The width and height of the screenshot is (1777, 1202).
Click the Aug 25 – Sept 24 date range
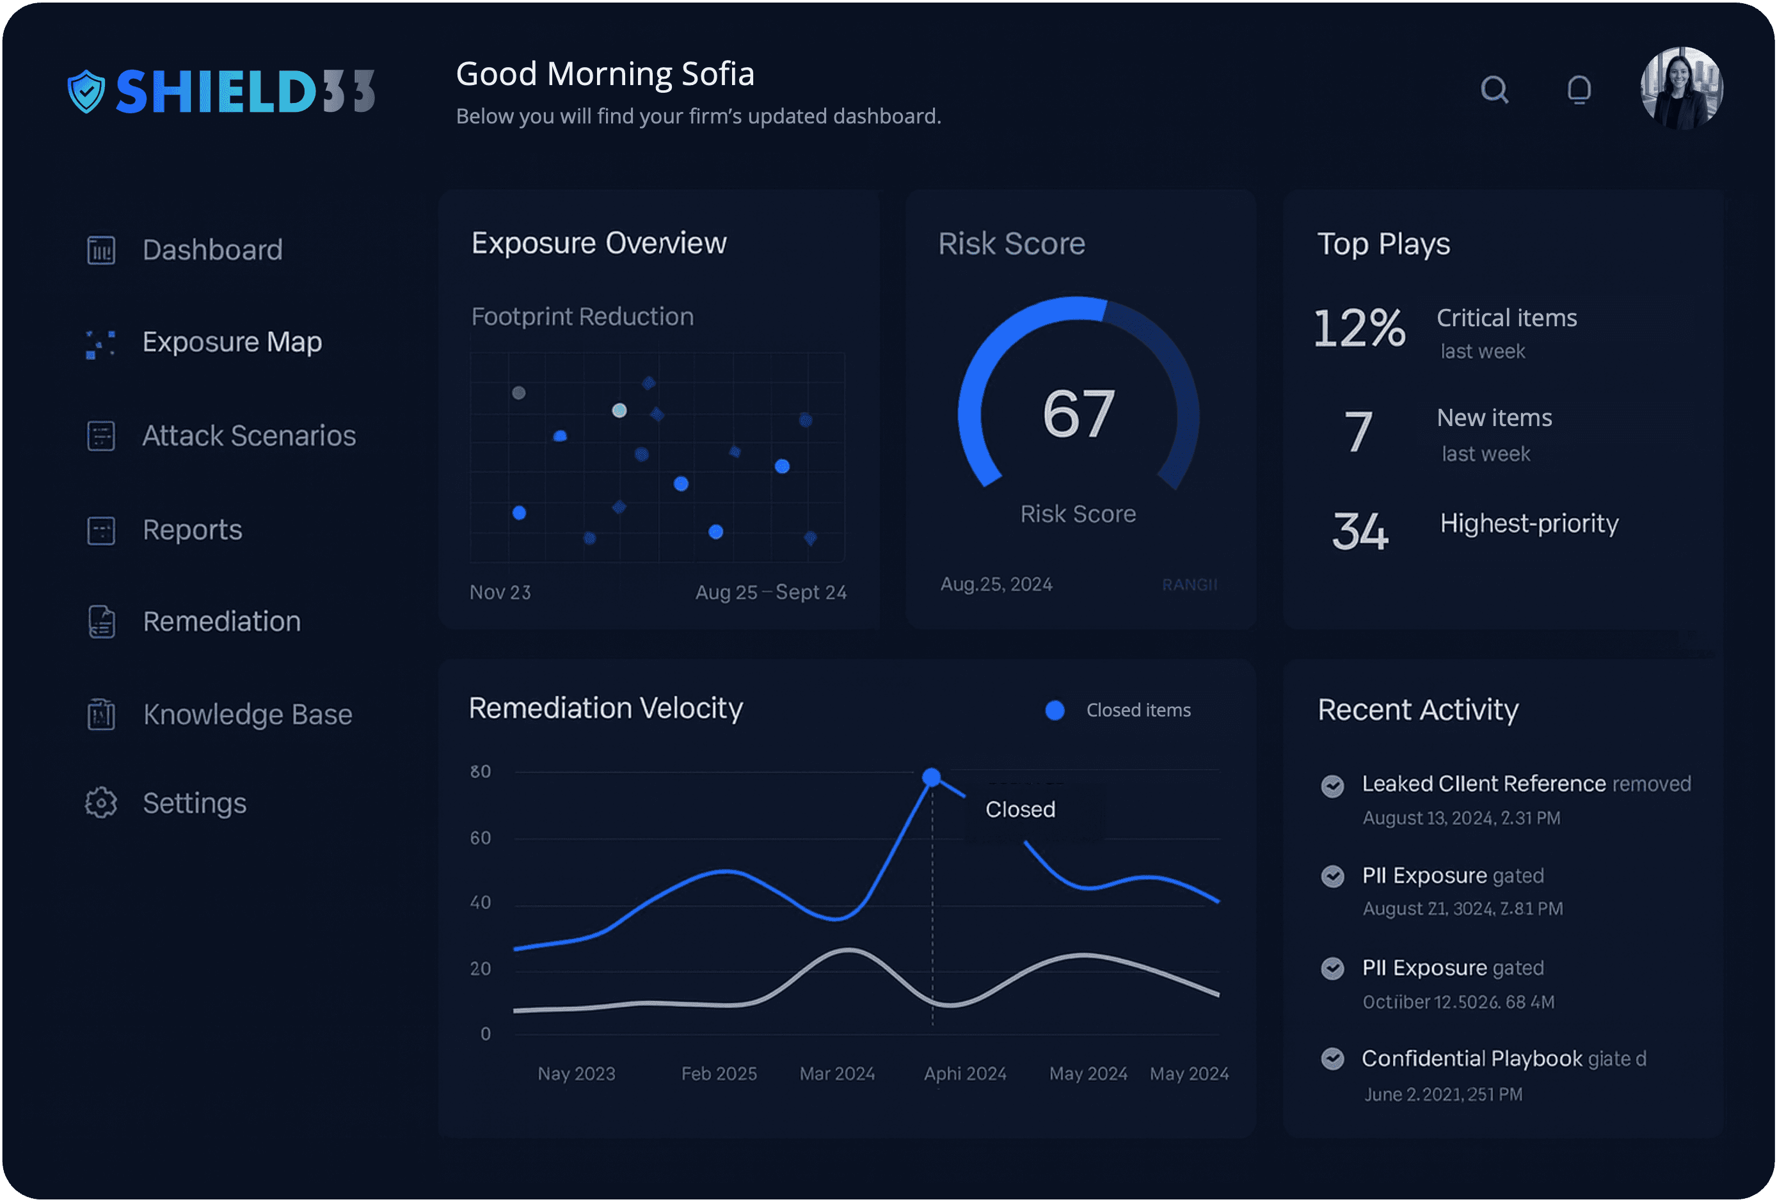pyautogui.click(x=770, y=592)
